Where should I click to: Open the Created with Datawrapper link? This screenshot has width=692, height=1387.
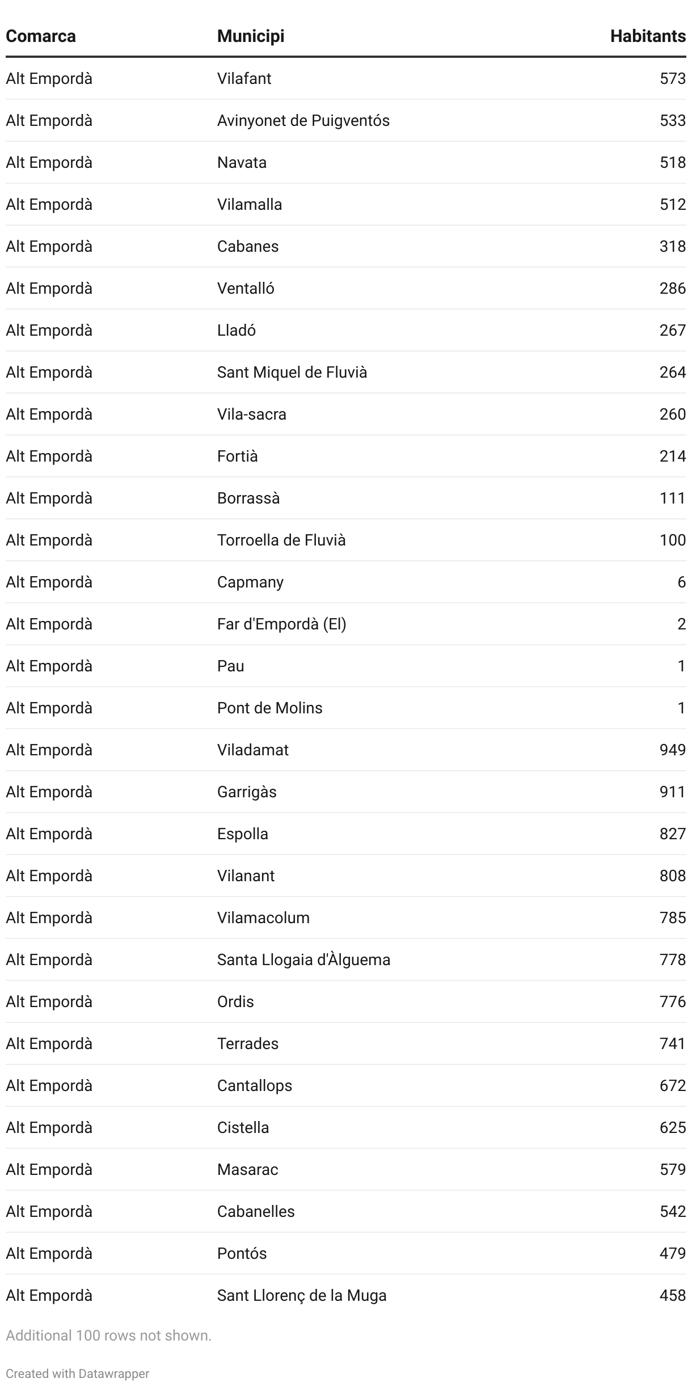pos(78,1373)
